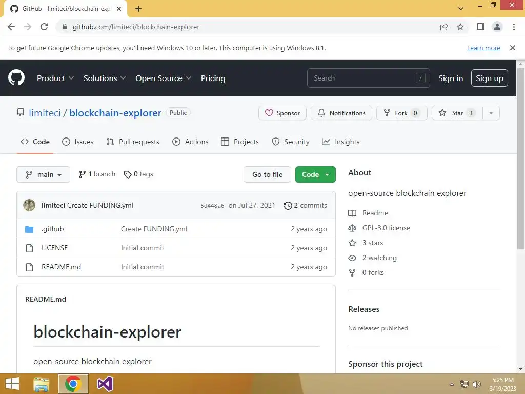Click the volume icon in system tray

[x=477, y=384]
